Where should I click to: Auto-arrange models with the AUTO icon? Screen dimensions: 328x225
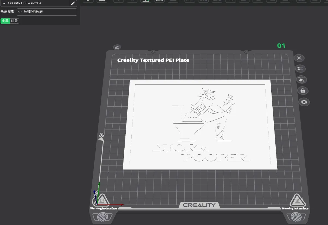coord(302,79)
